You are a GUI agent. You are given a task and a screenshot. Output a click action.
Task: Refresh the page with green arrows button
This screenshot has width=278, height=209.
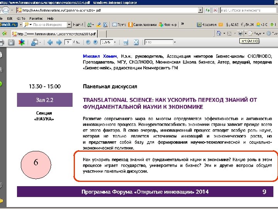[x=208, y=10]
